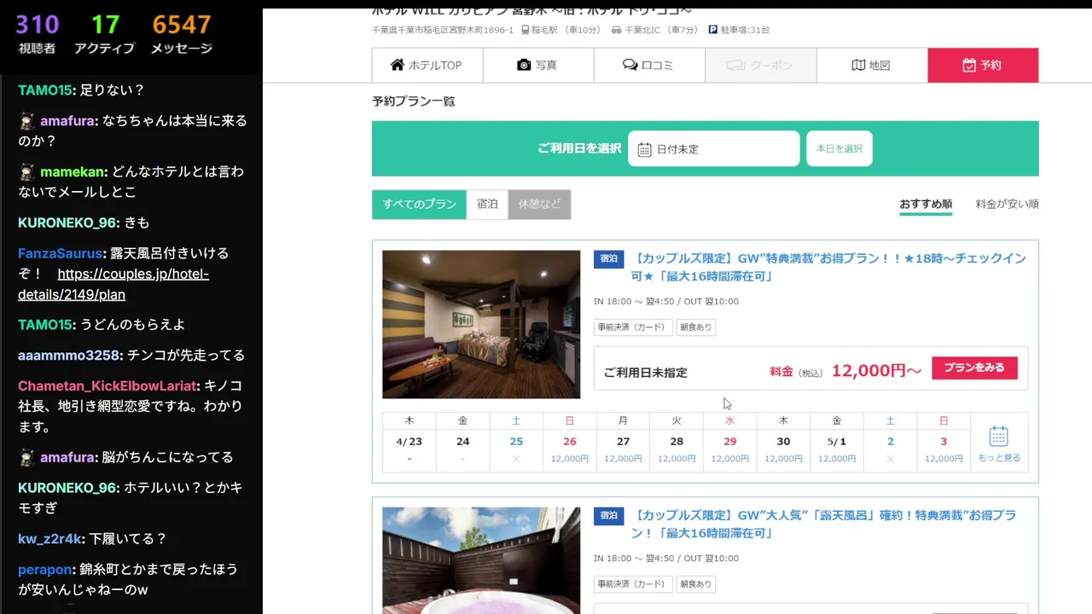Click the 310 視聴者 viewer count
1092x614 pixels.
(x=38, y=34)
